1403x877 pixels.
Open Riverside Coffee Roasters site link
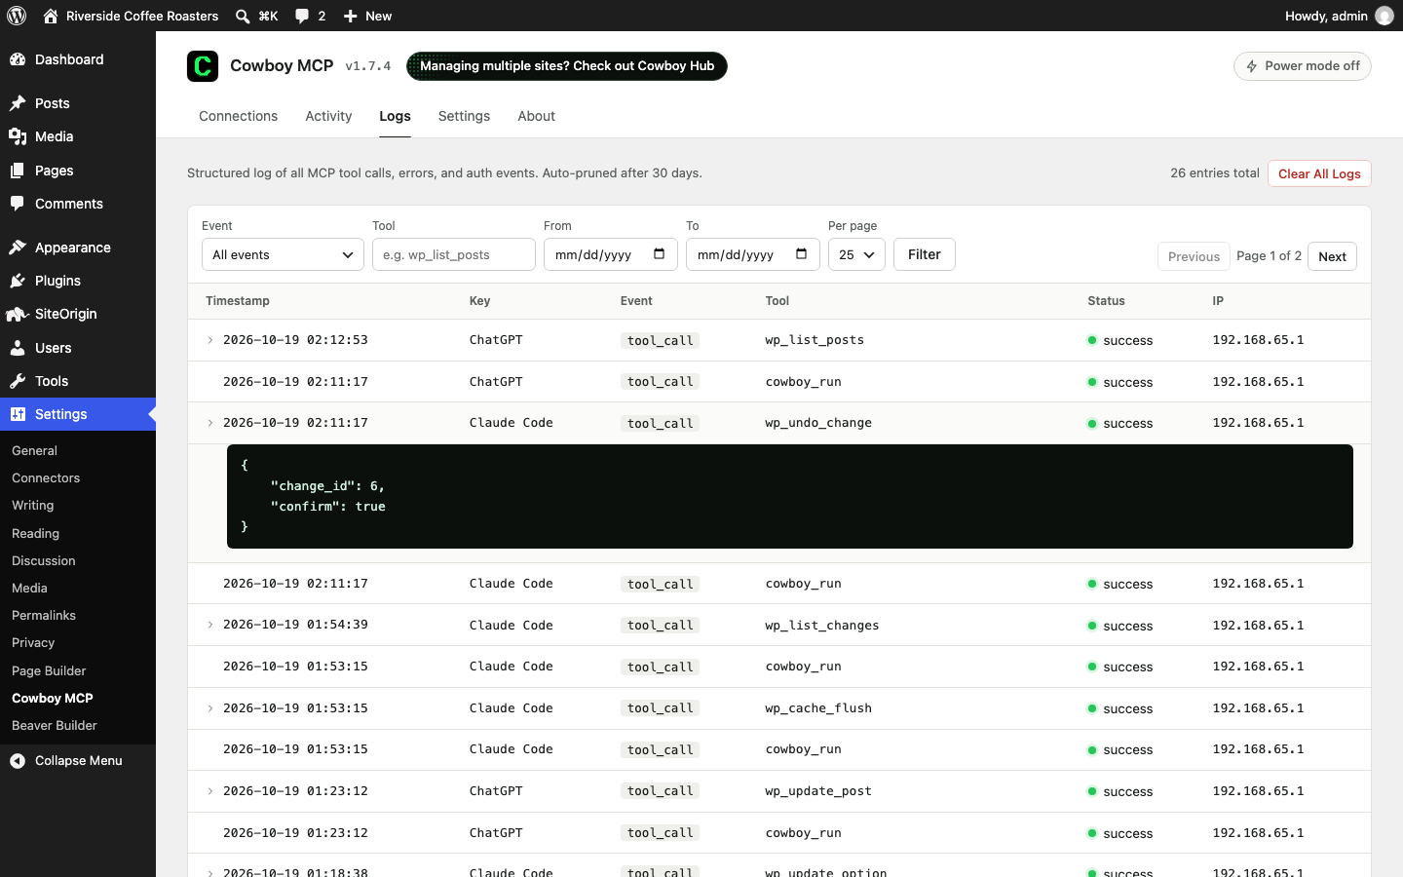tap(142, 16)
